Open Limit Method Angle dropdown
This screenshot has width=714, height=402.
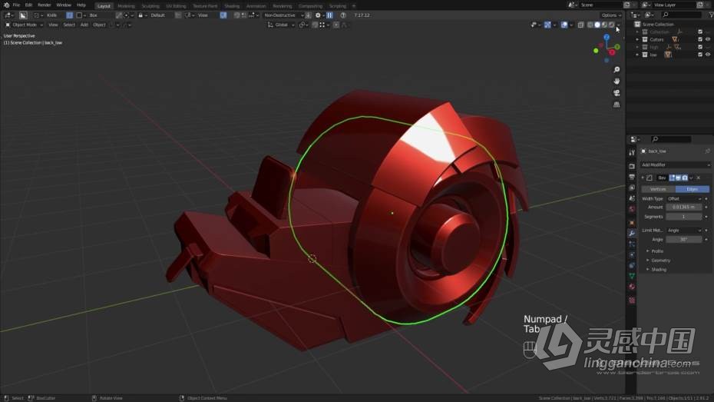(x=684, y=231)
